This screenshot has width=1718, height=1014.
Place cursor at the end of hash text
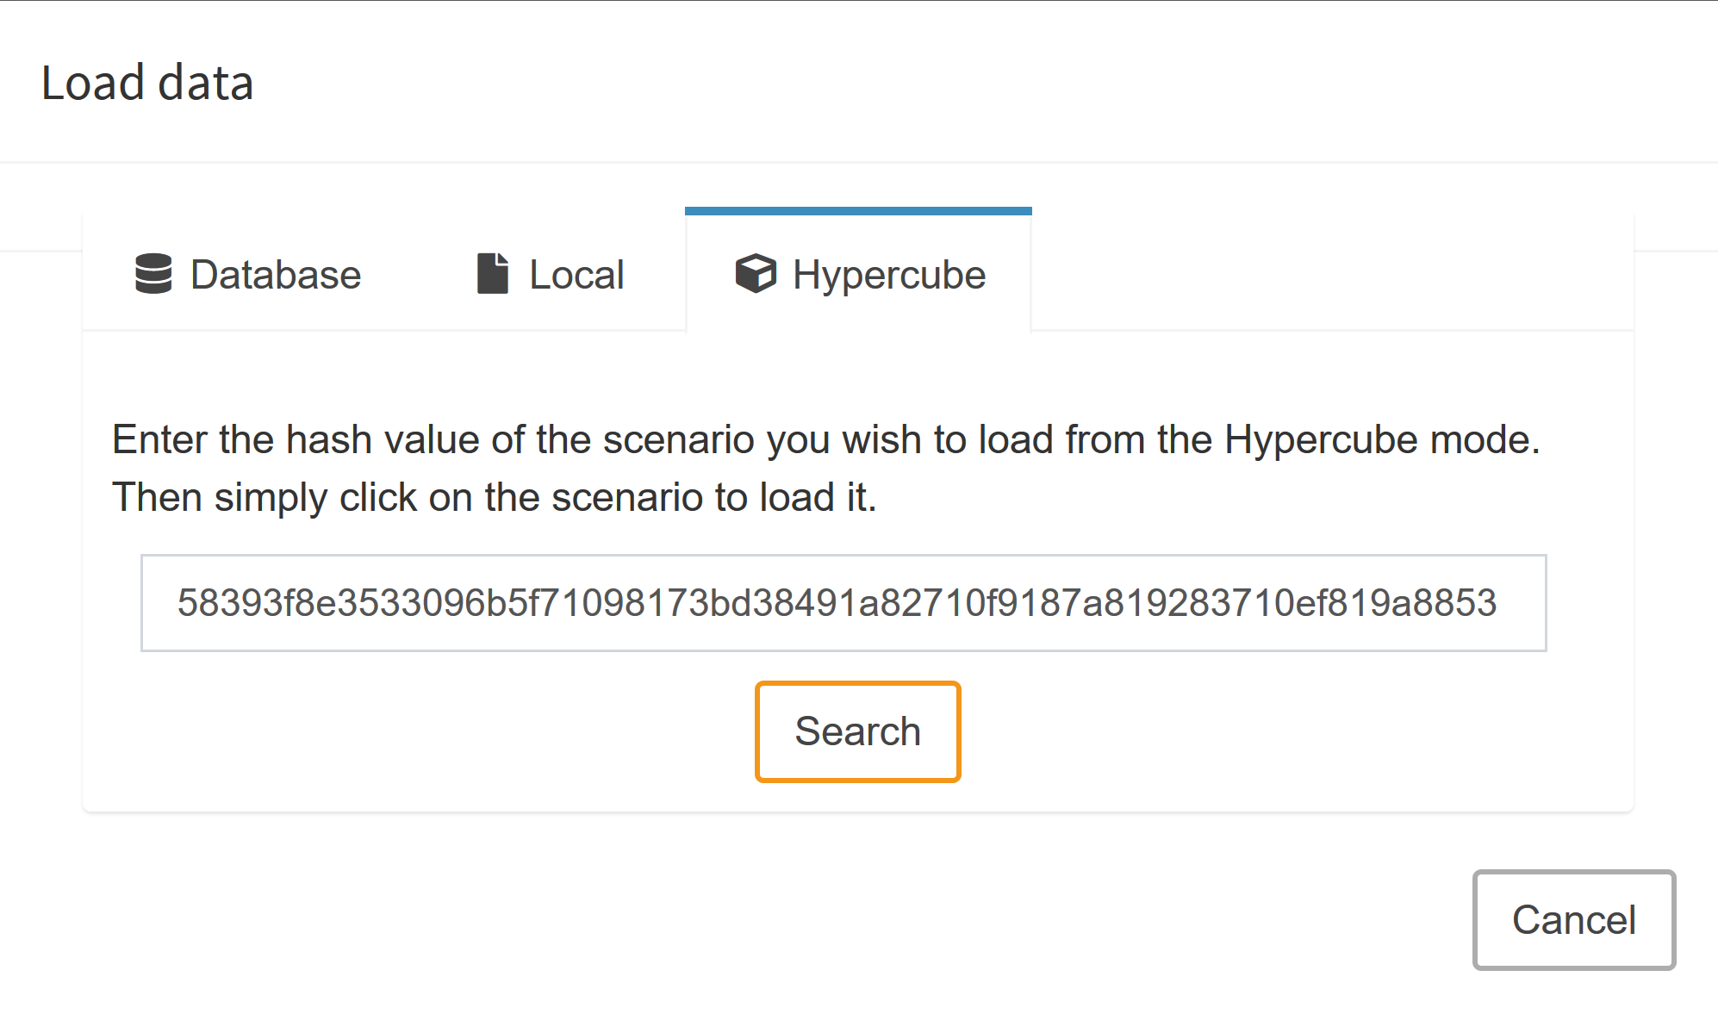pyautogui.click(x=1497, y=603)
